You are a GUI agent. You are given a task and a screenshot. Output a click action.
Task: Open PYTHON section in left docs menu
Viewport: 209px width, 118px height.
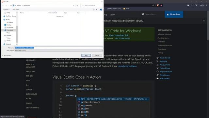tap(29, 76)
